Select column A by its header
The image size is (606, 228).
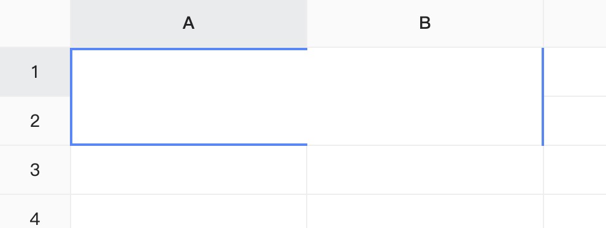(188, 23)
